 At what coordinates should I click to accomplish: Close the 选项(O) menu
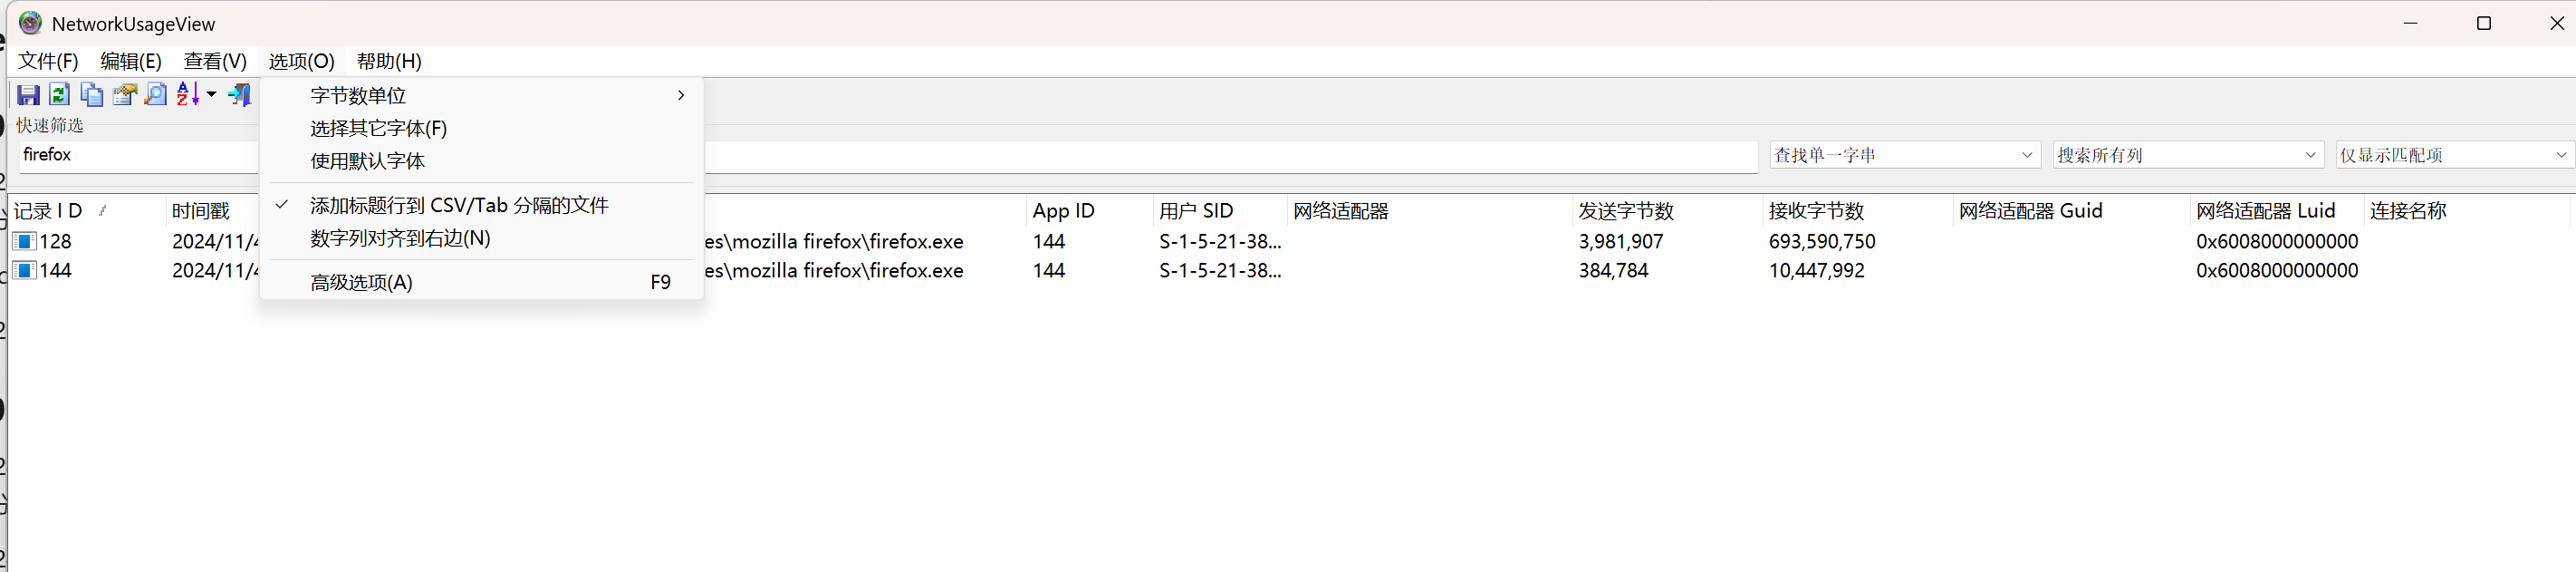click(301, 61)
